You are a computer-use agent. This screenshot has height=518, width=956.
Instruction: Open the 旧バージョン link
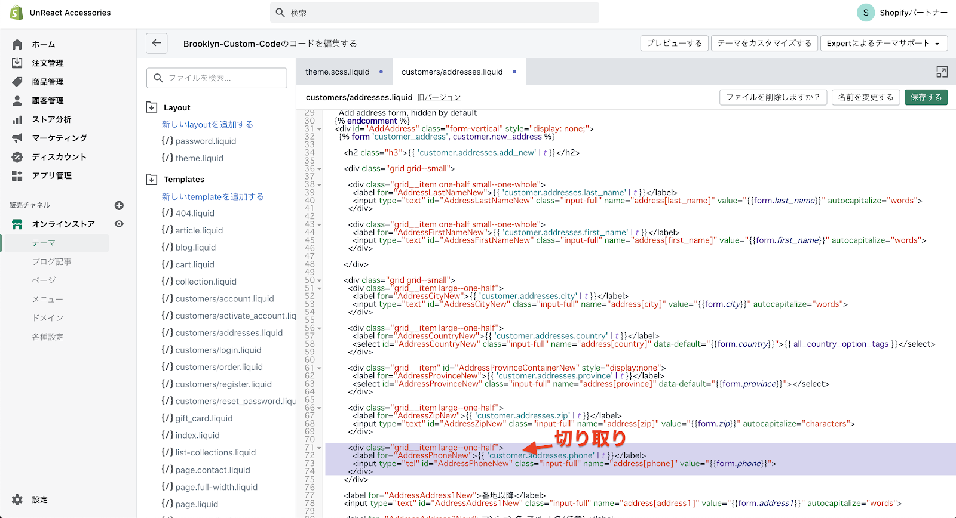[439, 97]
